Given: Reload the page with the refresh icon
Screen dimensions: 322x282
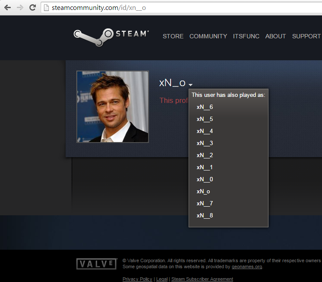Looking at the screenshot, I should click(x=32, y=8).
